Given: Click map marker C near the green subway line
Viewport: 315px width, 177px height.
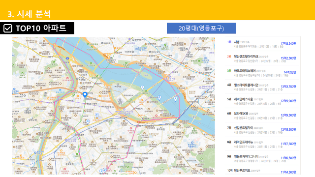Looking at the screenshot, I should pyautogui.click(x=88, y=121).
